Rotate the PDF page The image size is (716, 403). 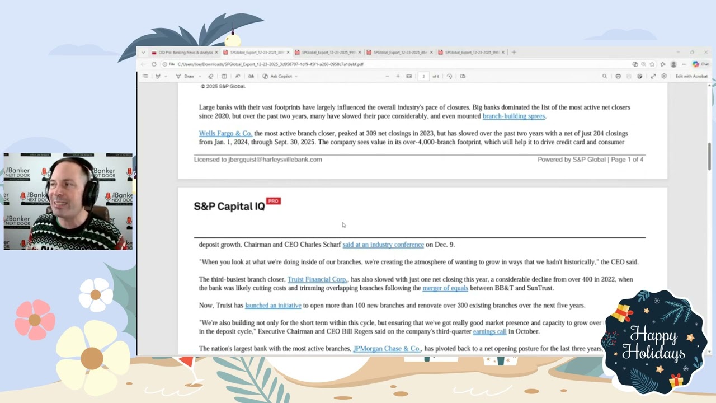click(x=449, y=76)
